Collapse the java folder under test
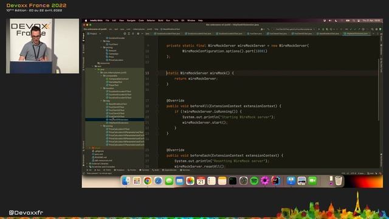 coord(96,69)
